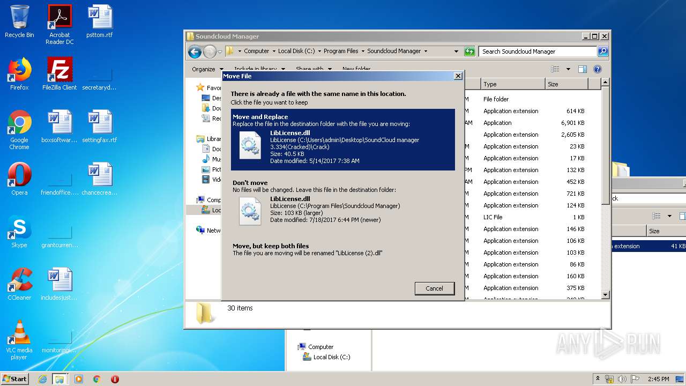This screenshot has width=686, height=386.
Task: Open FileZilla Client shortcut
Action: [x=59, y=74]
